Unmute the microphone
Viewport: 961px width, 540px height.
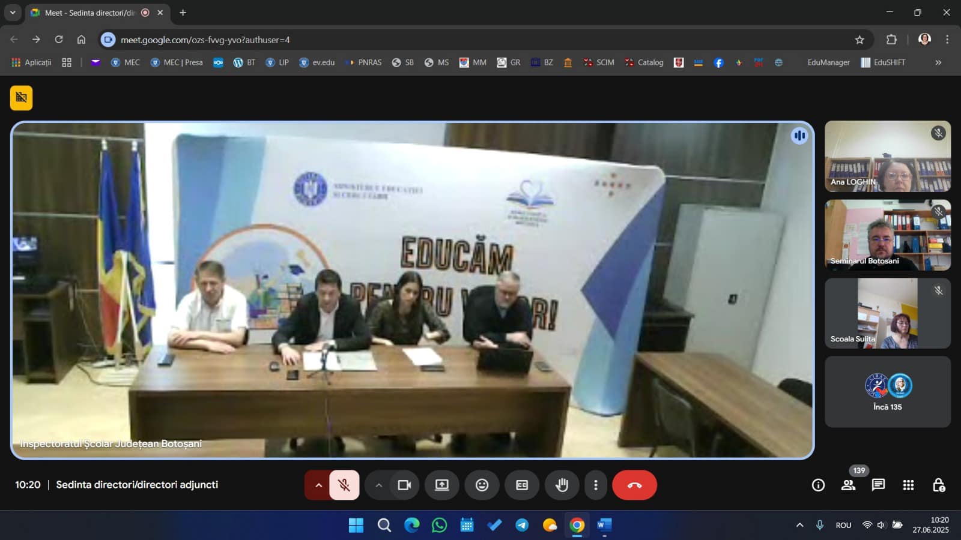pos(344,485)
